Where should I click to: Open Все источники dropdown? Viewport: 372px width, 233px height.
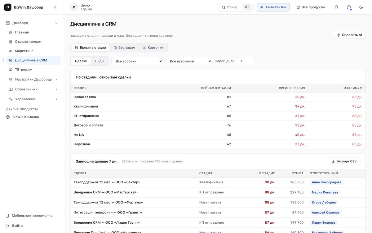[x=189, y=61]
